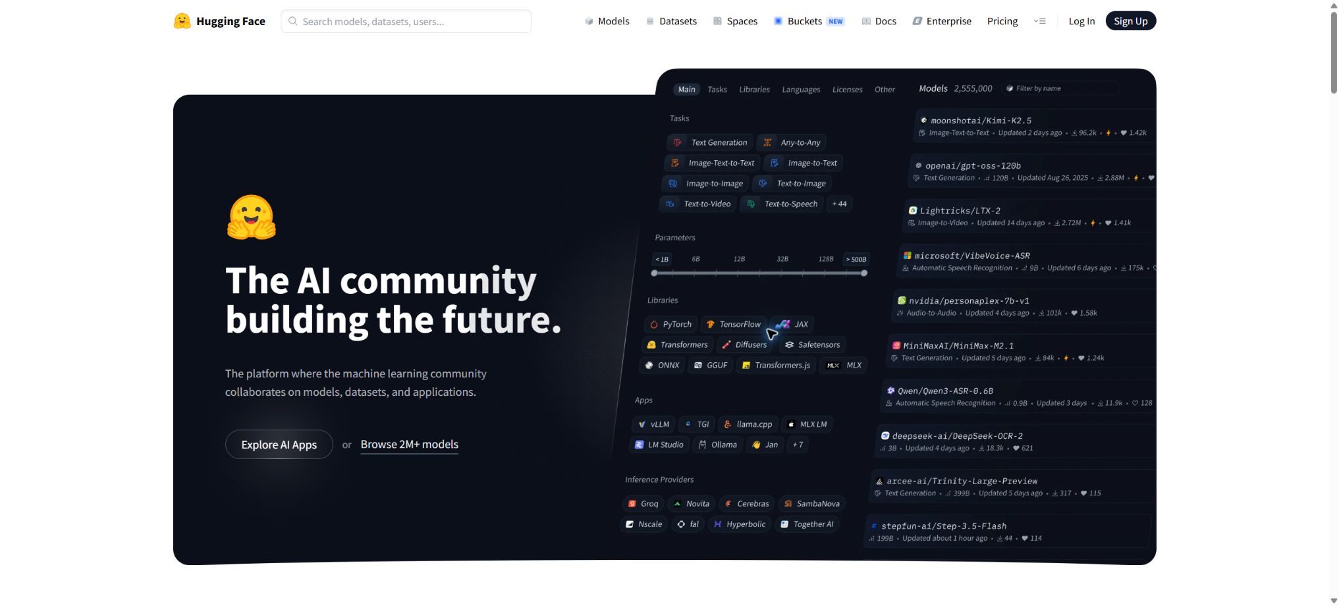Toggle the MLX library filter
Viewport: 1339px width, 606px height.
tap(844, 365)
